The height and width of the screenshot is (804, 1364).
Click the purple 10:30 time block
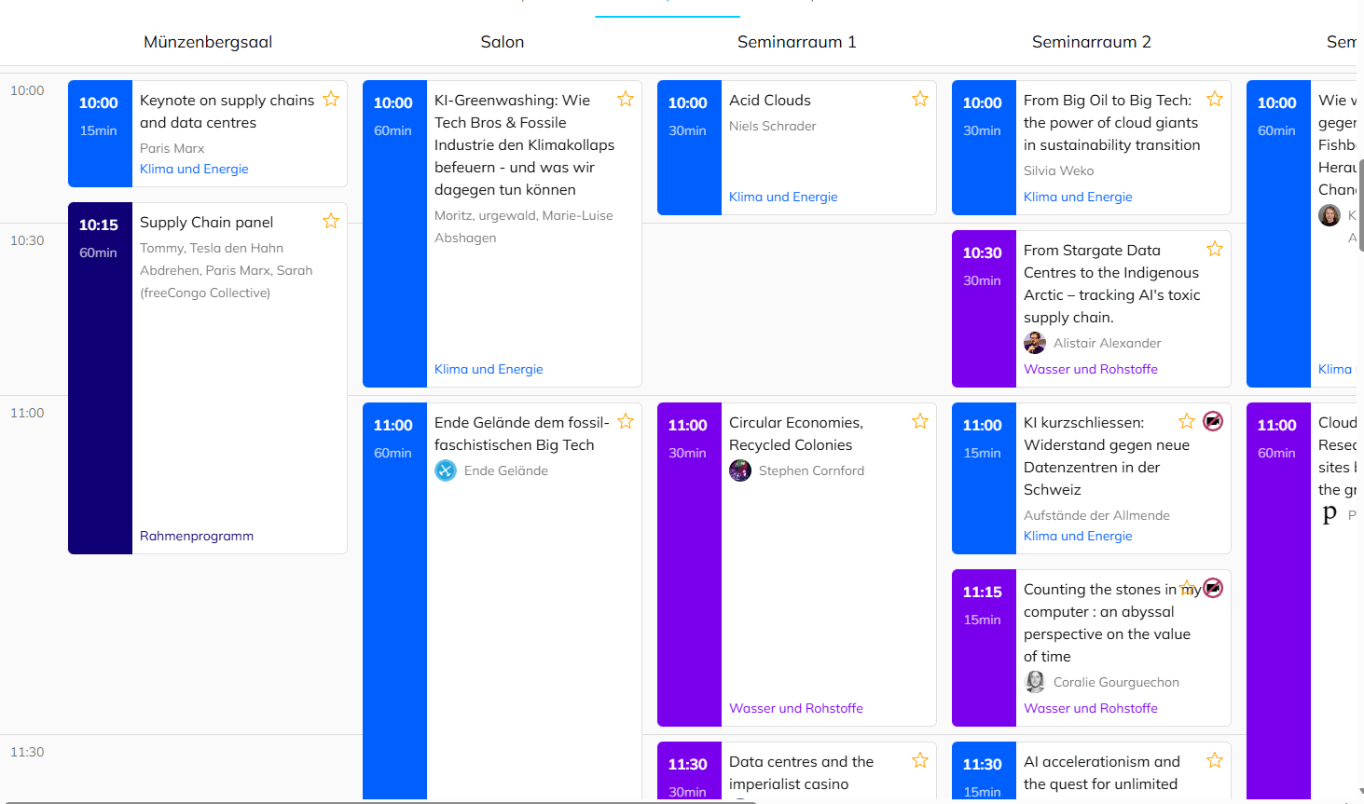[983, 308]
